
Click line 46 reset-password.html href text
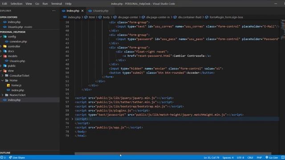pos(155,56)
